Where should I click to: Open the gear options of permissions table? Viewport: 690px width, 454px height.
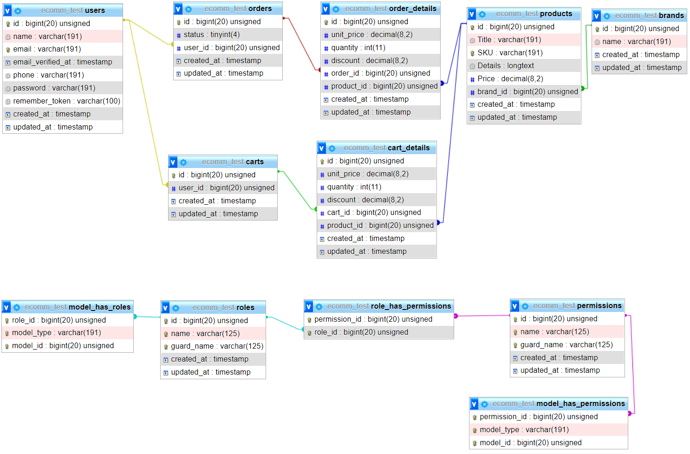coord(525,306)
